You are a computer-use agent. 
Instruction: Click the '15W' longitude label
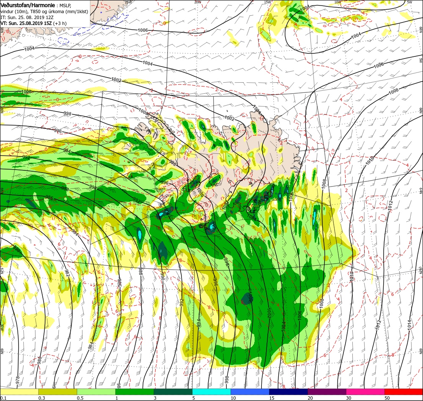click(267, 2)
